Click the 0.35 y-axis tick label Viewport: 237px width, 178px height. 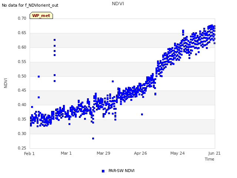(x=22, y=119)
